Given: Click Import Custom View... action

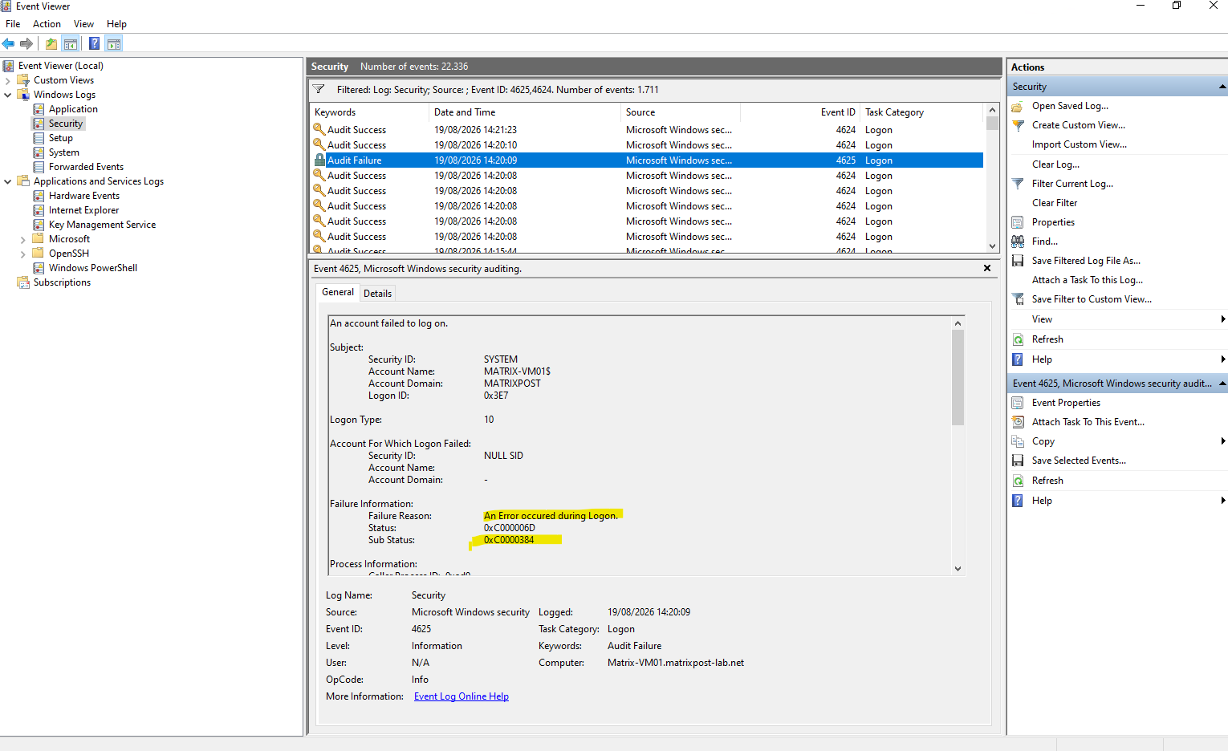Looking at the screenshot, I should click(x=1080, y=144).
